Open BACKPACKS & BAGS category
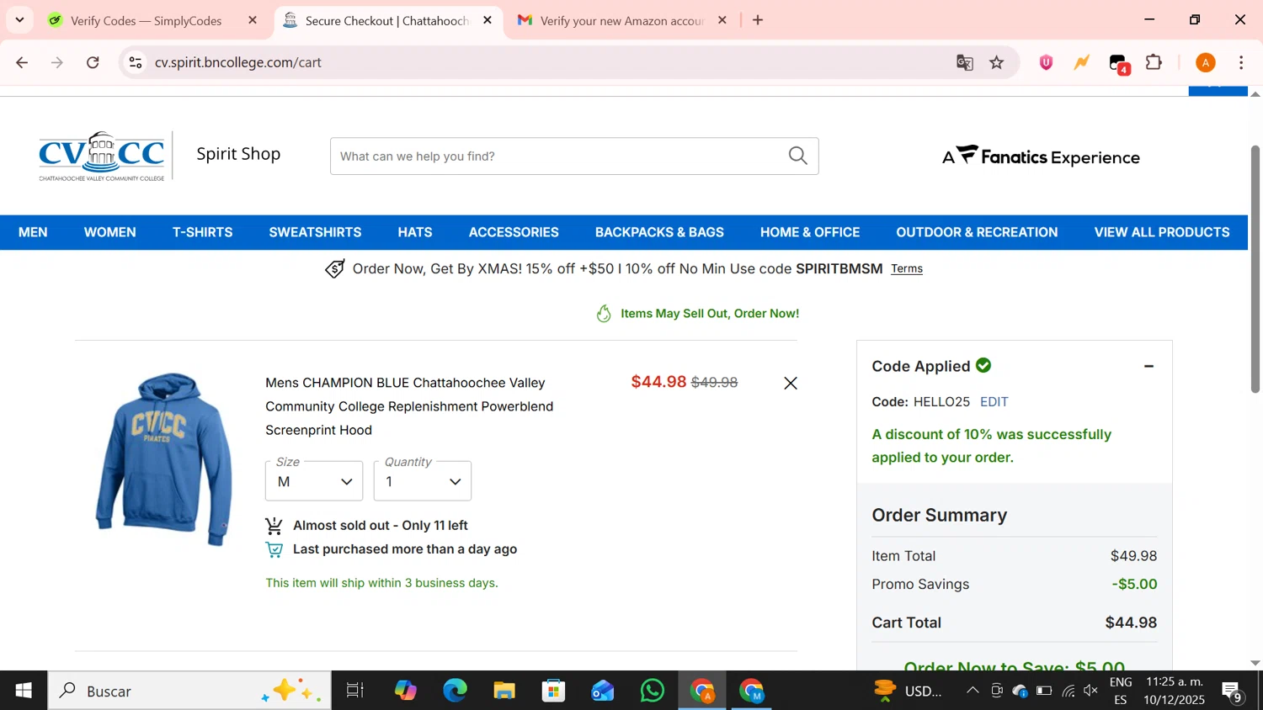This screenshot has height=710, width=1263. (659, 232)
